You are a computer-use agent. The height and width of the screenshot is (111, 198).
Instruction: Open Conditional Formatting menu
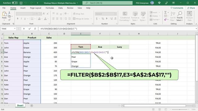point(125,16)
